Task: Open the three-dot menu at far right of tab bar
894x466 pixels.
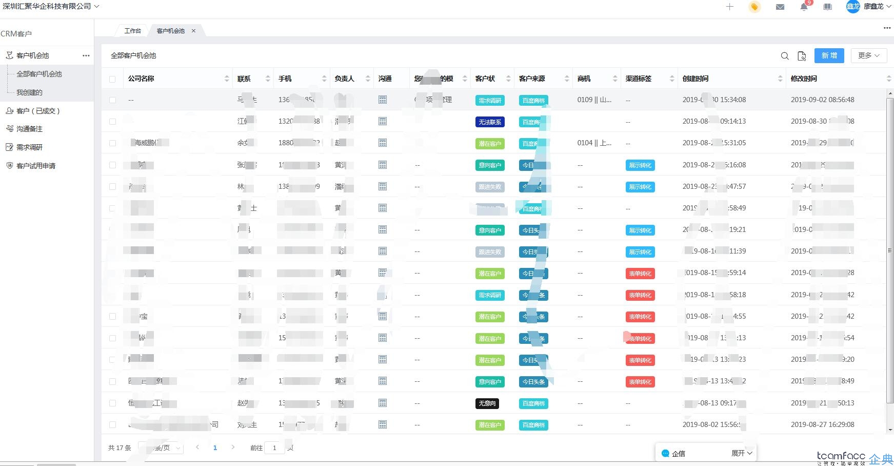Action: (x=887, y=28)
